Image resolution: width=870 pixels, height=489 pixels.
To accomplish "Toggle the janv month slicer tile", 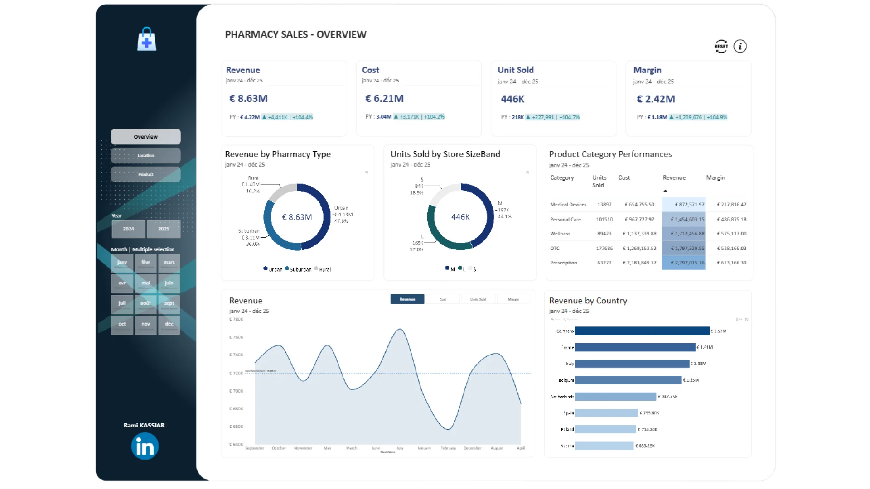I will [x=122, y=263].
